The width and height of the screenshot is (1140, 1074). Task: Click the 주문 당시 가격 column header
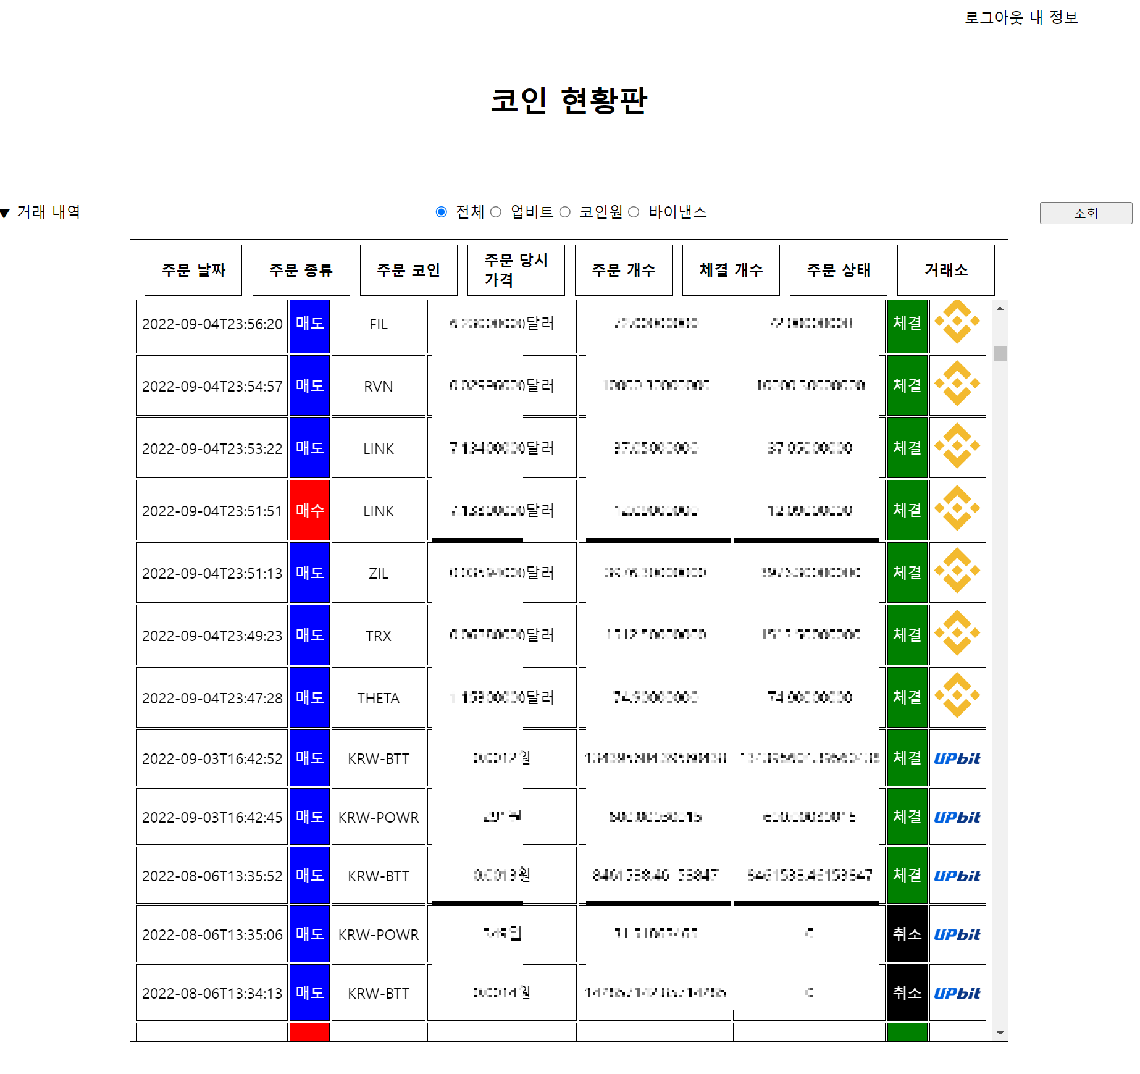coord(516,270)
